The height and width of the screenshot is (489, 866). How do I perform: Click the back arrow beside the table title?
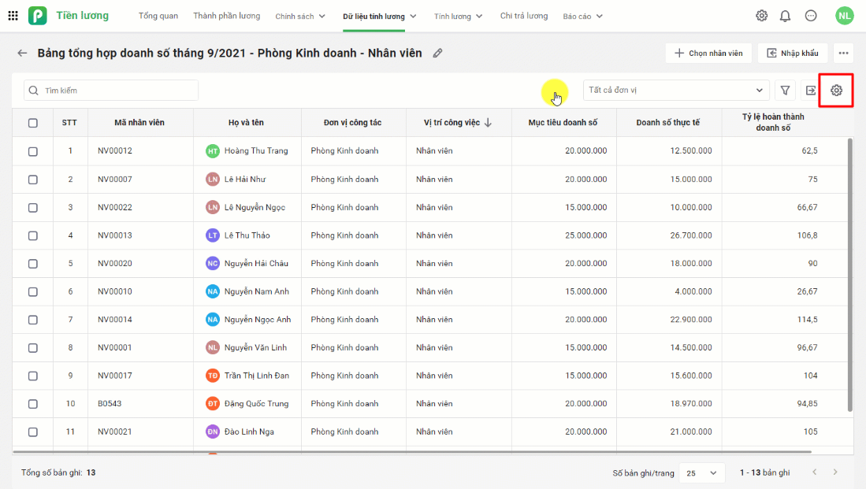22,54
